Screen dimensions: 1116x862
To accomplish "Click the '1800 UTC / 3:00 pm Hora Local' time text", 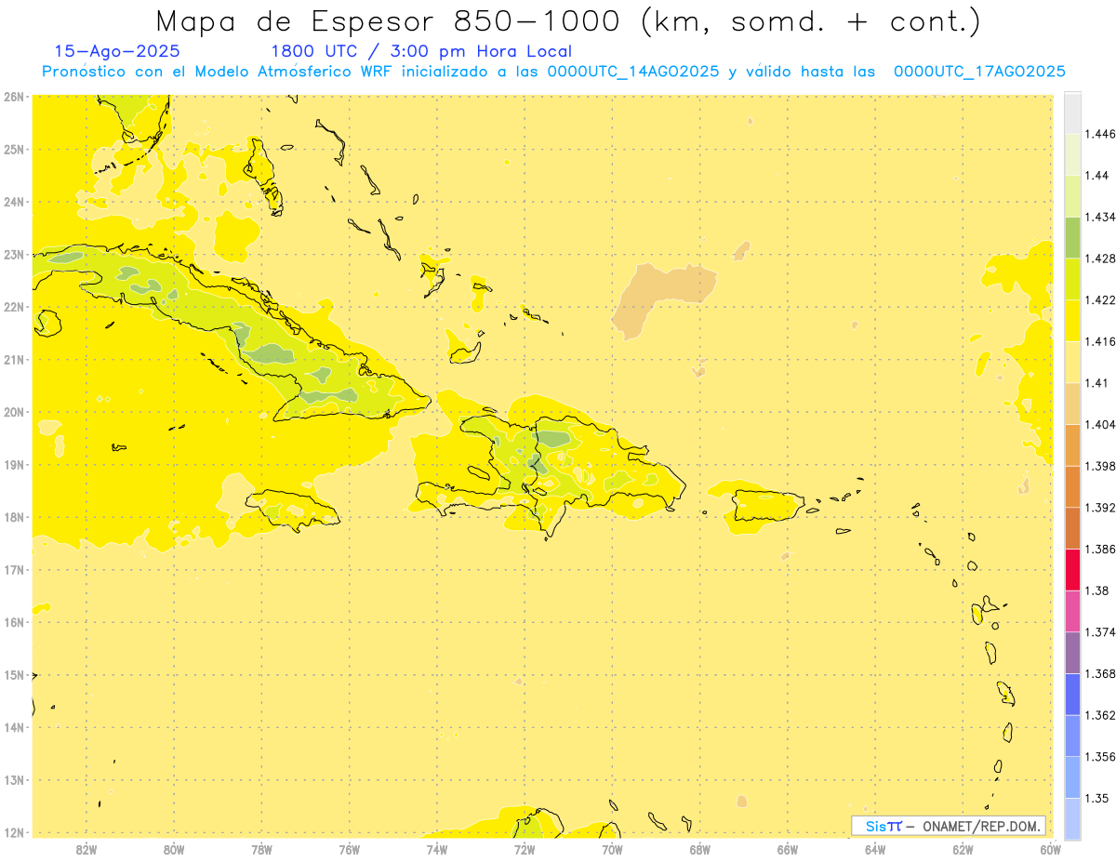I will [x=421, y=51].
